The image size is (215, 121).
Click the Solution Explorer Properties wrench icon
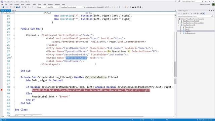click(201, 13)
